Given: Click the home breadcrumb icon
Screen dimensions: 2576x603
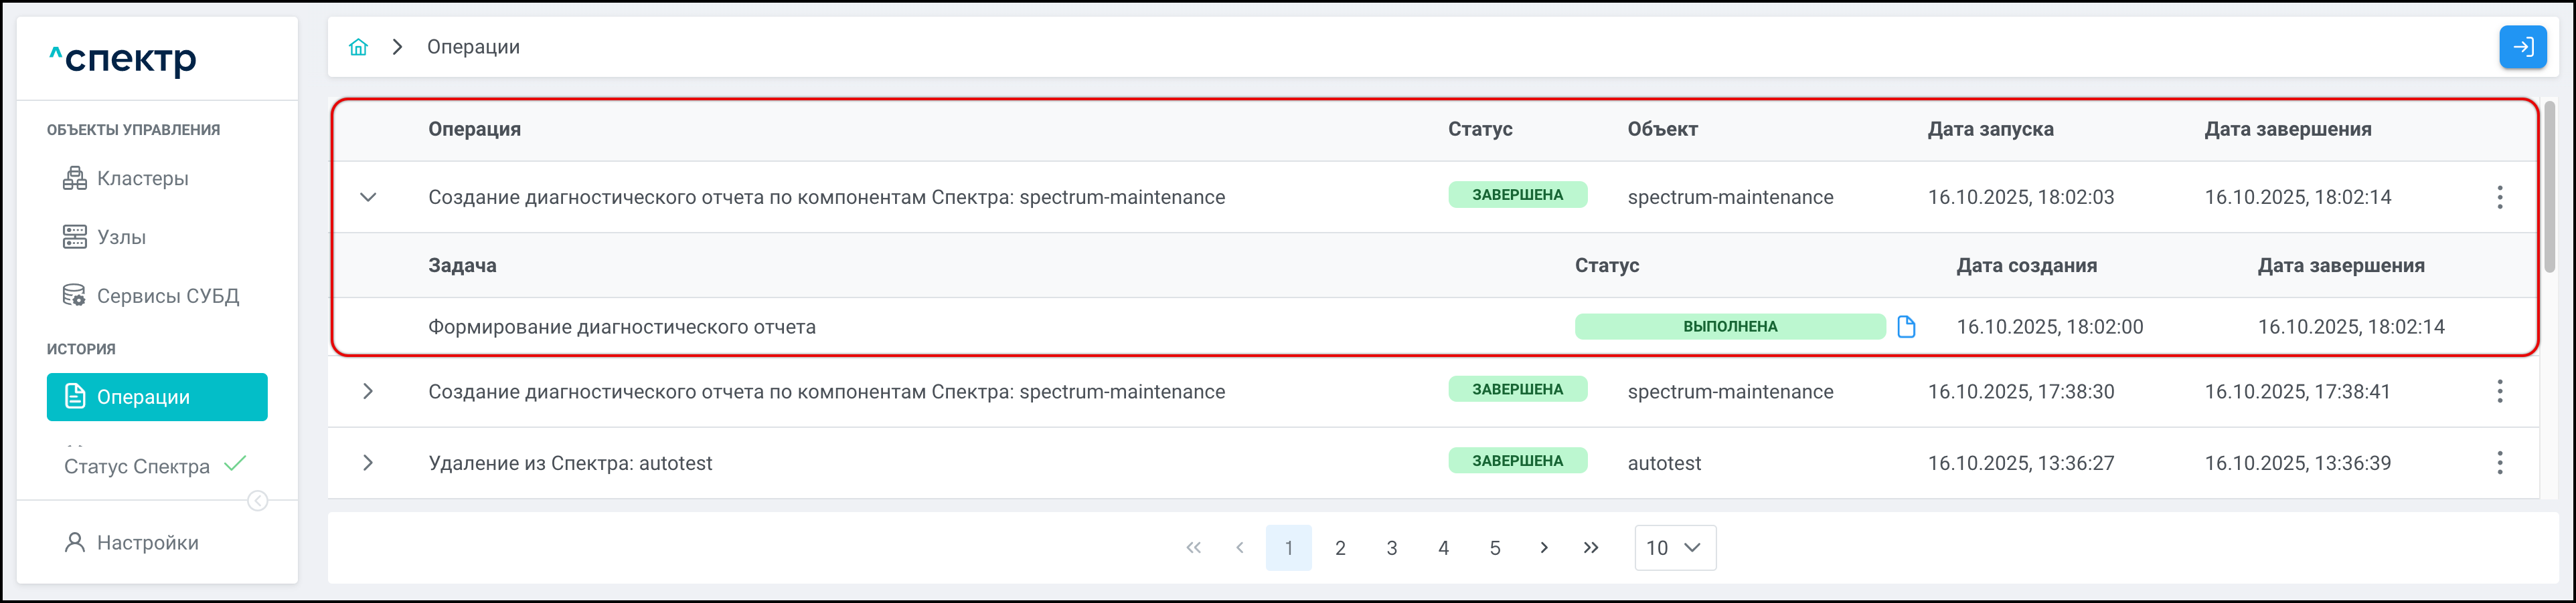Looking at the screenshot, I should pos(358,47).
